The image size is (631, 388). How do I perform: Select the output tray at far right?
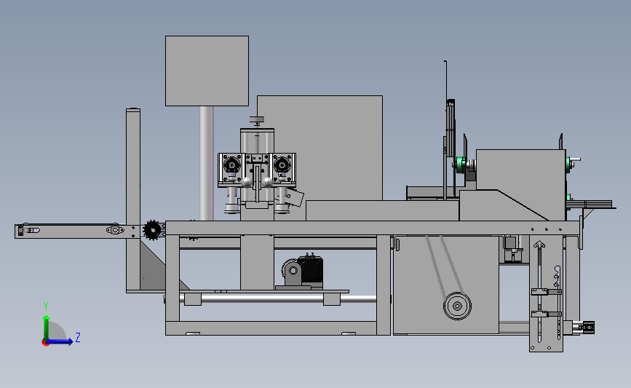(591, 205)
